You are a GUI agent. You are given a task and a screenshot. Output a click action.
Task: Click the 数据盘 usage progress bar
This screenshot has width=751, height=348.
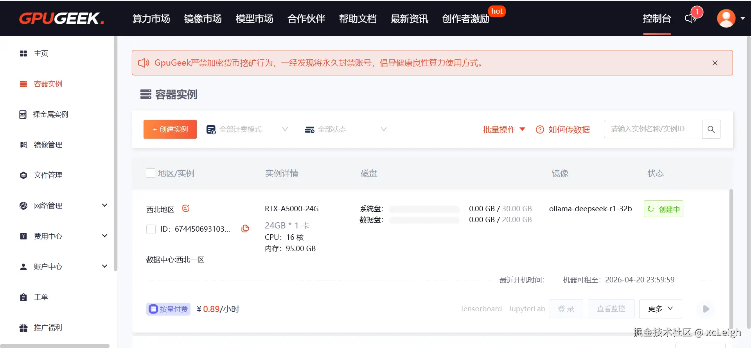click(x=424, y=220)
